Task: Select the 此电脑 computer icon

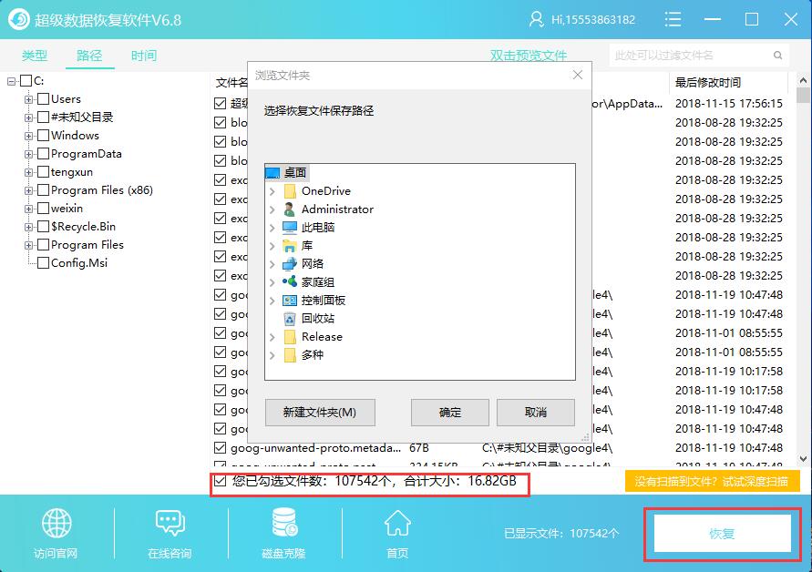Action: point(290,227)
